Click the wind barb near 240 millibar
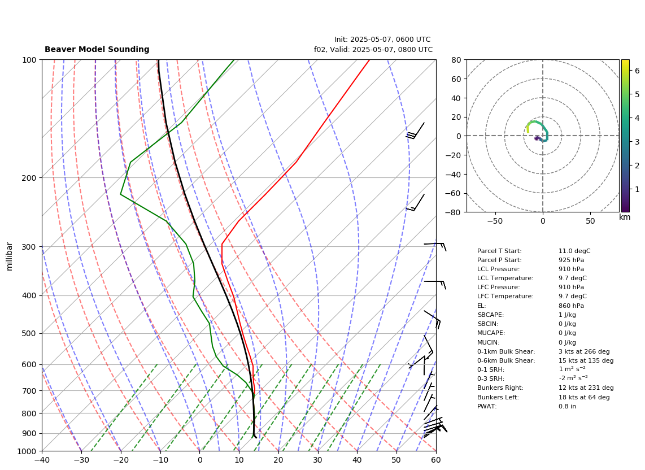This screenshot has height=470, width=645. (416, 202)
